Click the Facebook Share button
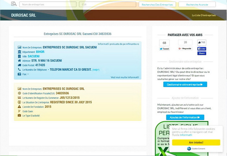The height and width of the screenshot is (156, 227). [x=202, y=53]
